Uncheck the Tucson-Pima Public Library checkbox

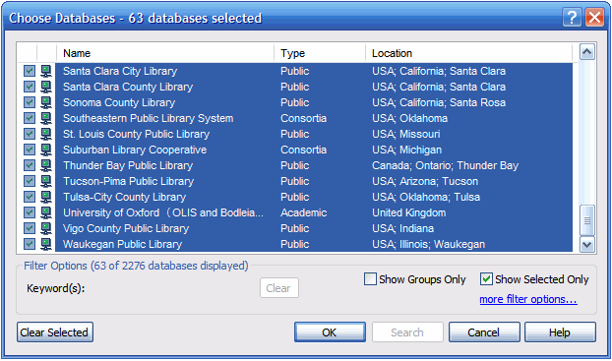30,181
